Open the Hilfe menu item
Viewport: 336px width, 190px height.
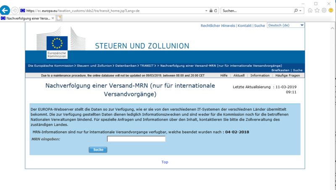[224, 75]
